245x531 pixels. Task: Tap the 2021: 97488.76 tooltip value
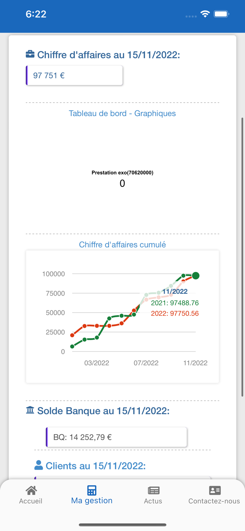tap(175, 303)
